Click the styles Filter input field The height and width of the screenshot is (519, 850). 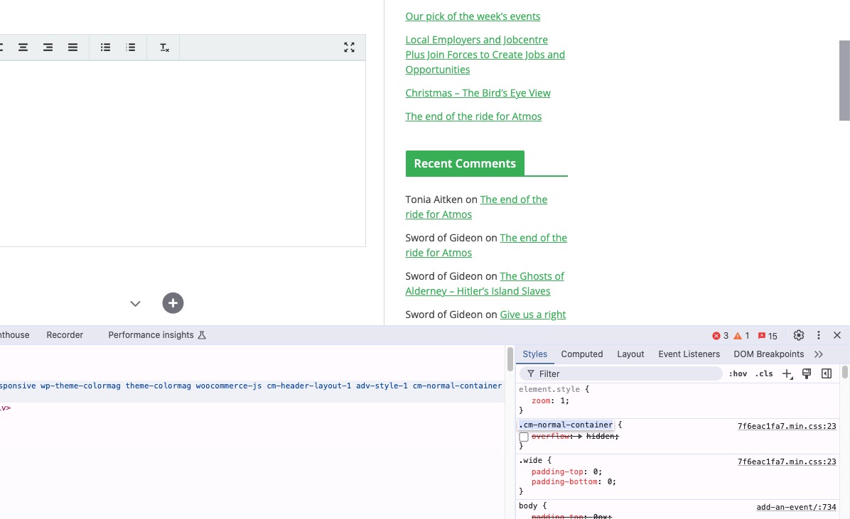click(625, 373)
